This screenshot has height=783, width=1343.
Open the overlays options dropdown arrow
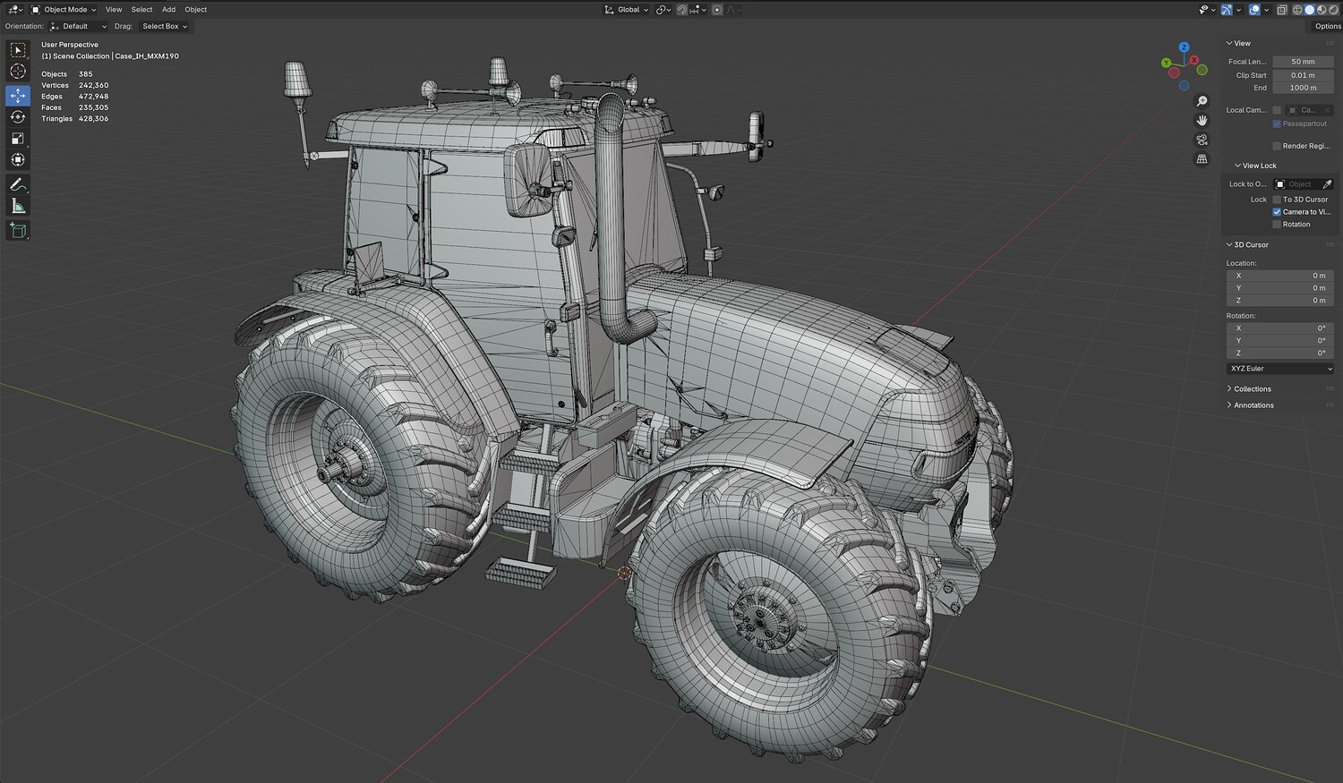point(1266,10)
